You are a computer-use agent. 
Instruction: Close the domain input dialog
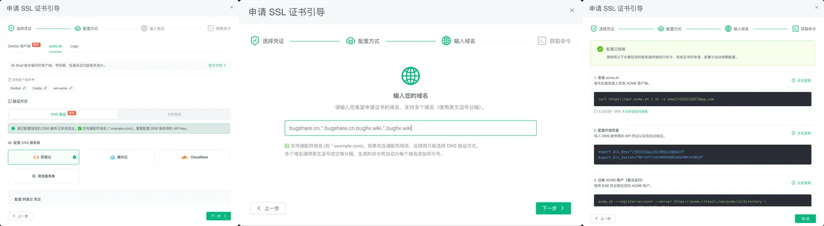[x=572, y=11]
